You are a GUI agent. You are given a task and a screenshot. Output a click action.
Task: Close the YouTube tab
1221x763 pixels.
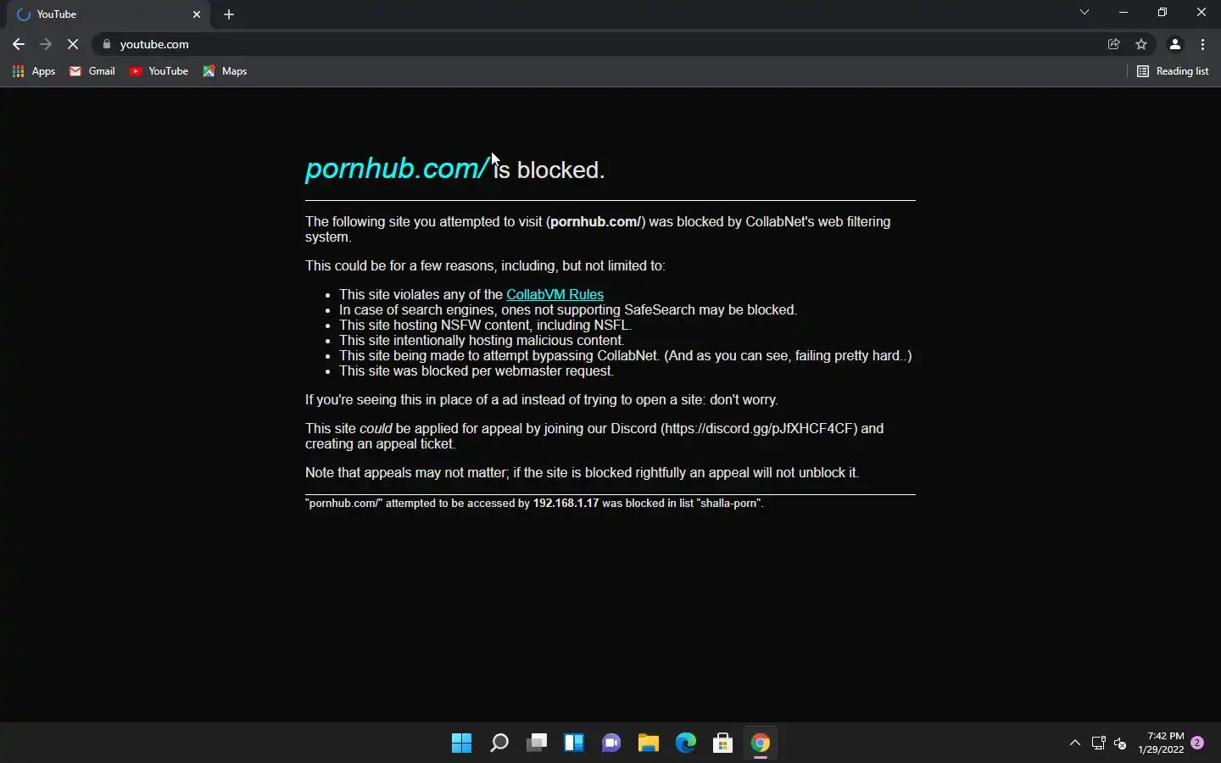[197, 14]
